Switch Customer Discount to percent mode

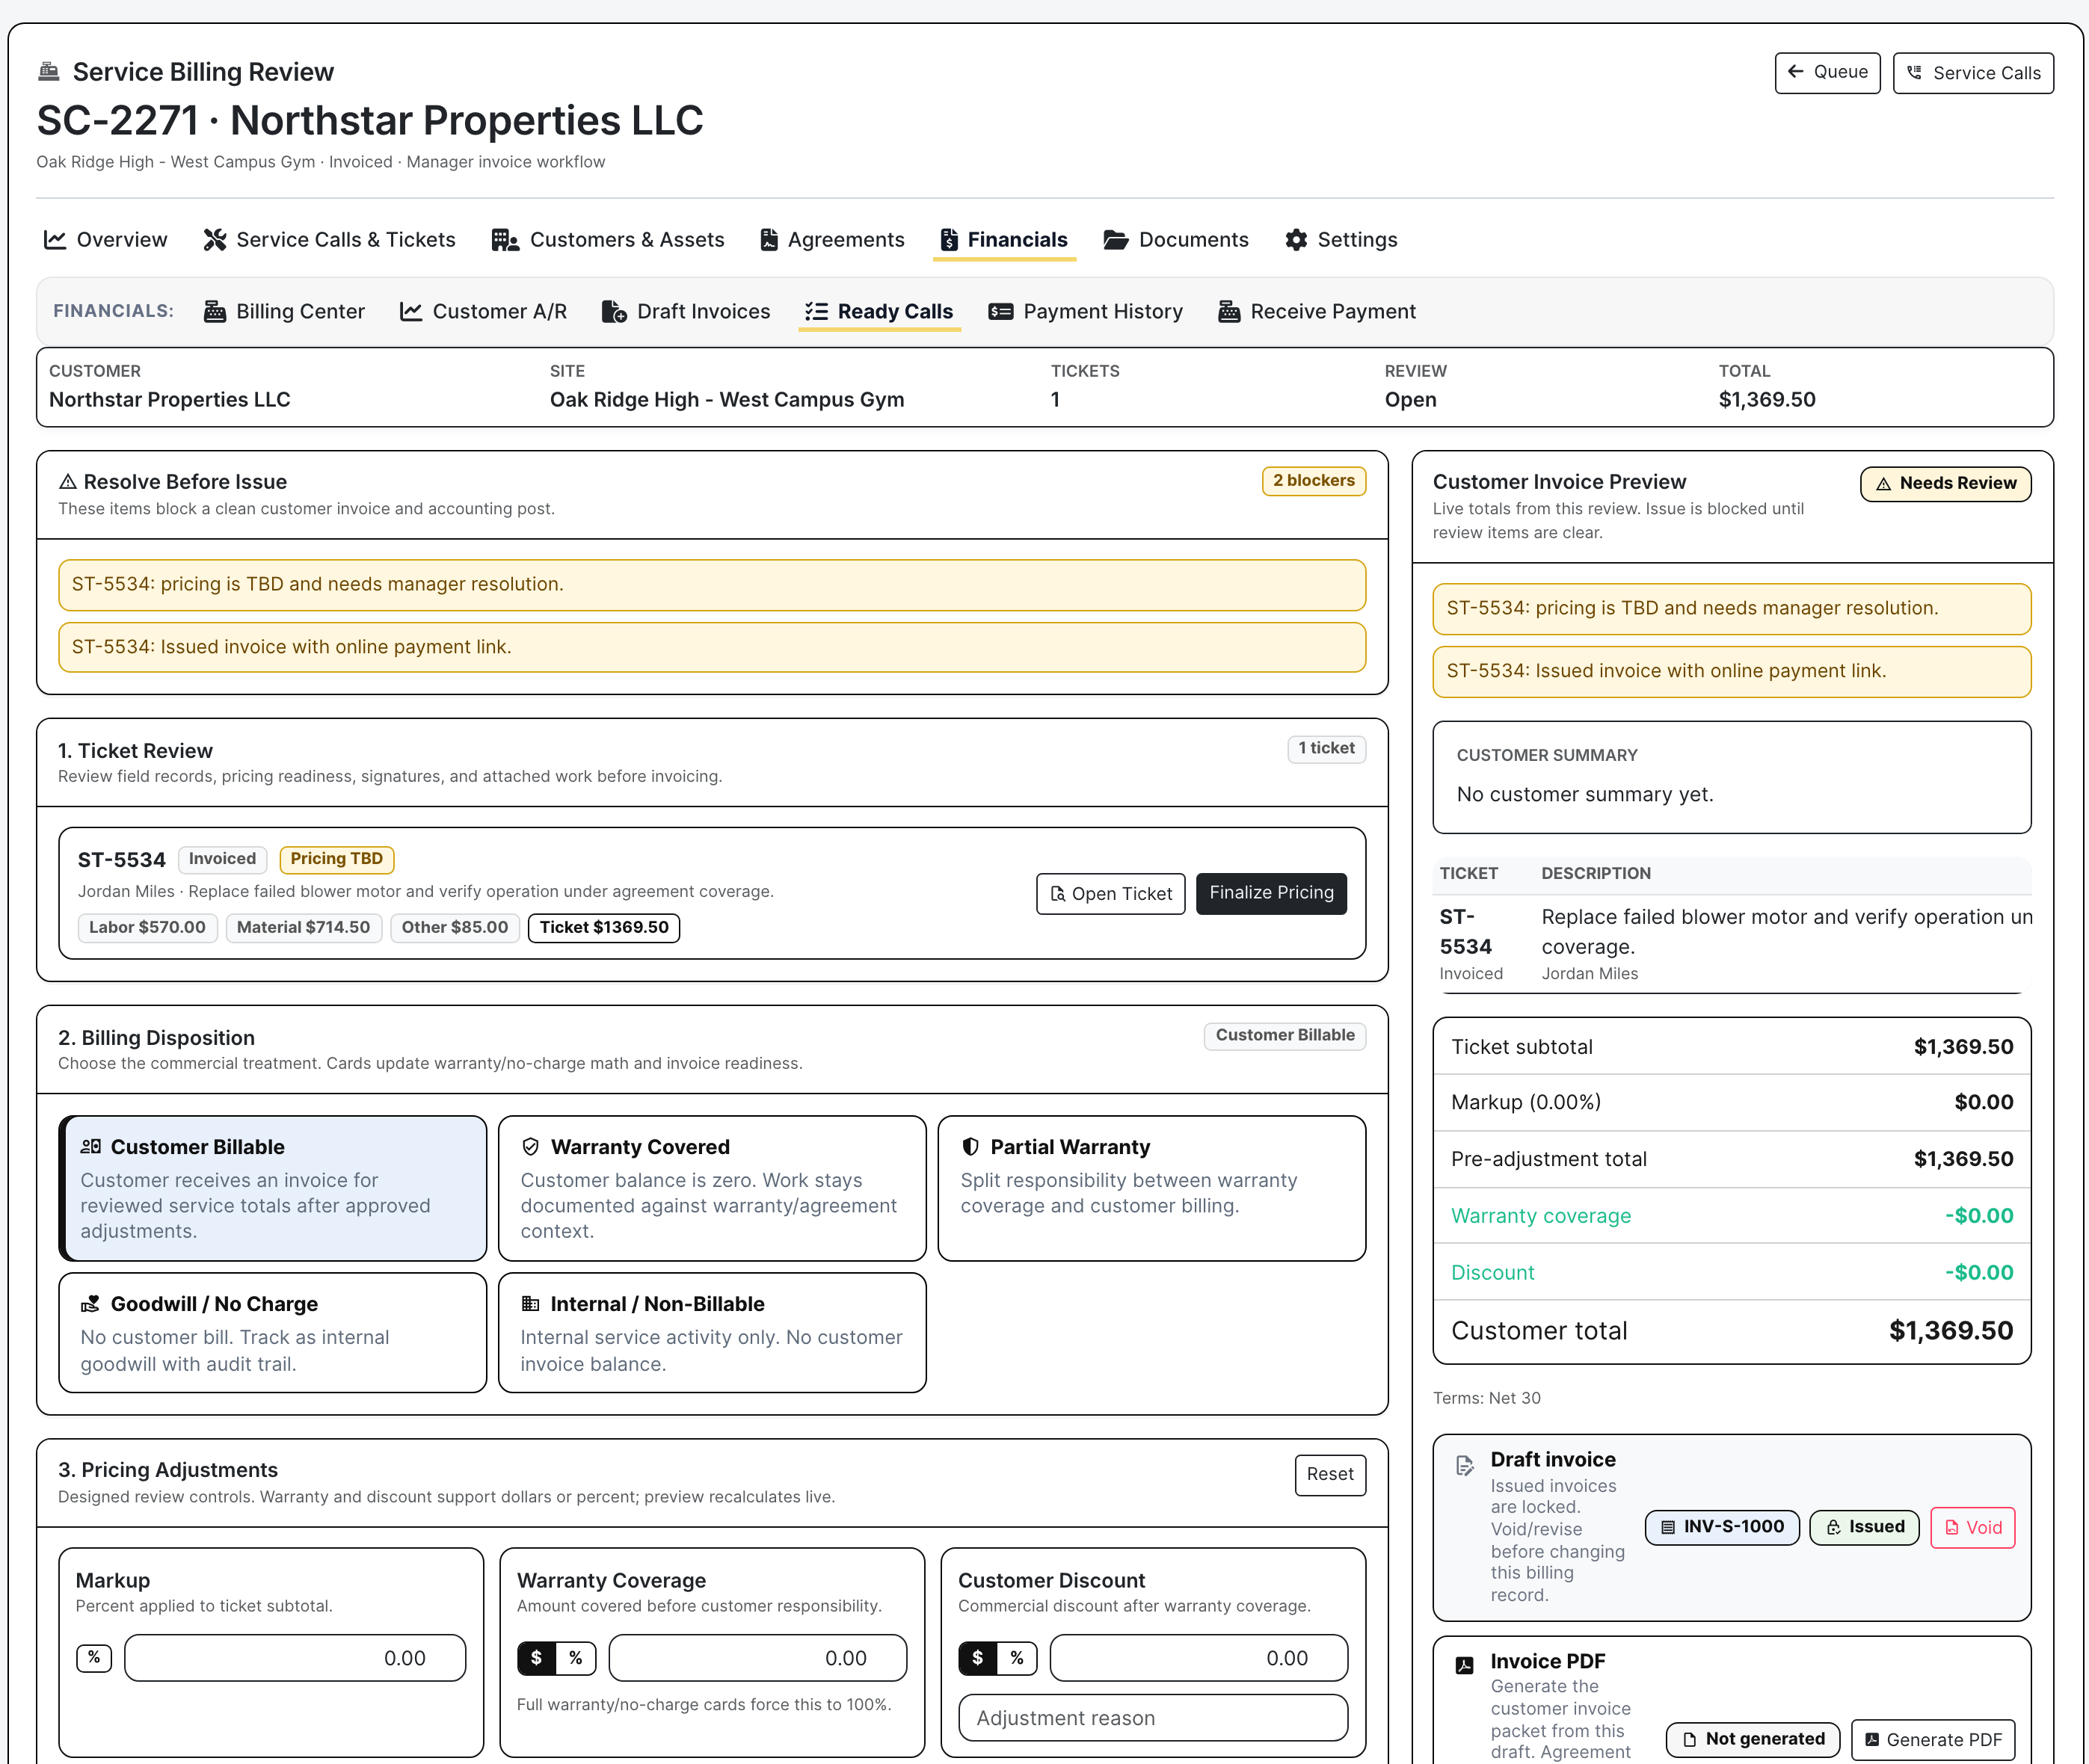point(1018,1658)
